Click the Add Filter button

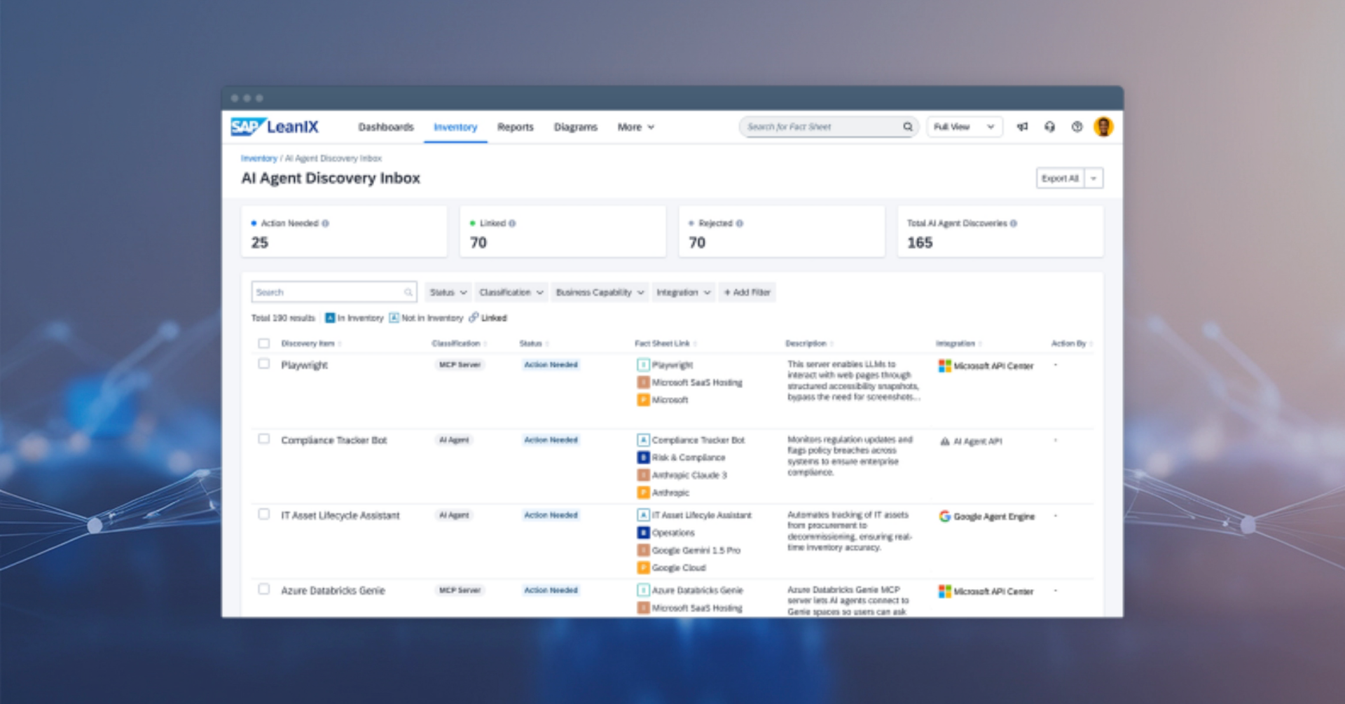point(747,292)
